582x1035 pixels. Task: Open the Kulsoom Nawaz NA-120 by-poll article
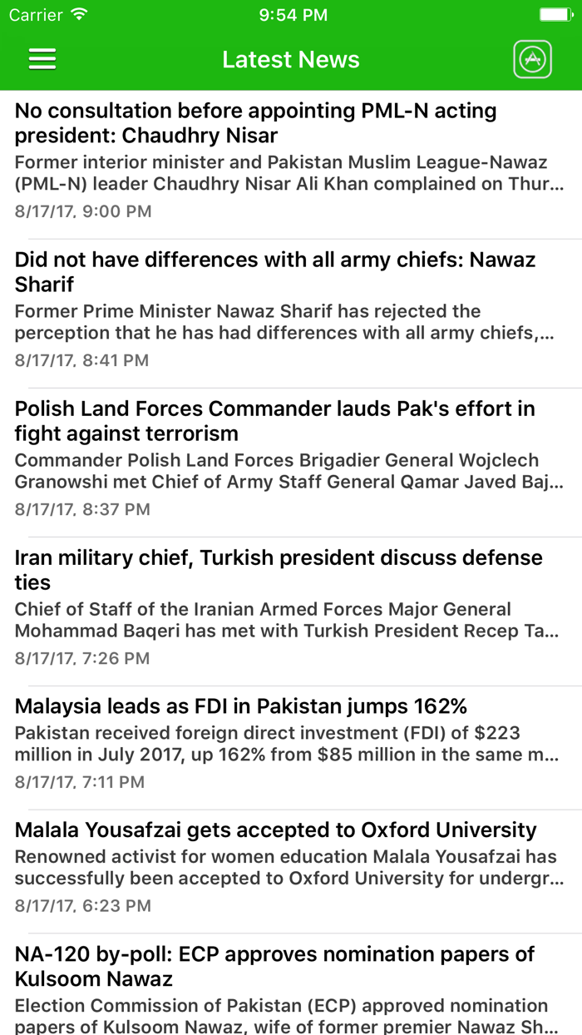click(280, 967)
